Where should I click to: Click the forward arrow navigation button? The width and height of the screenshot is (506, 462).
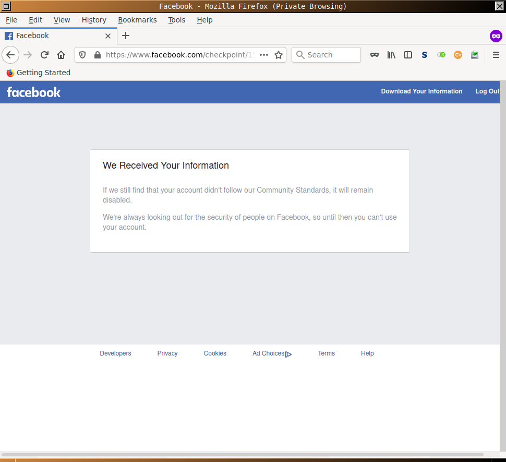tap(28, 55)
